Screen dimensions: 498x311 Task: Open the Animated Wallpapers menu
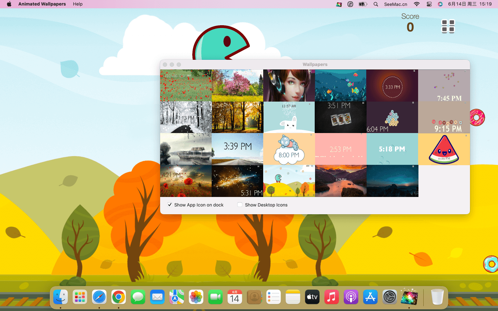point(42,4)
